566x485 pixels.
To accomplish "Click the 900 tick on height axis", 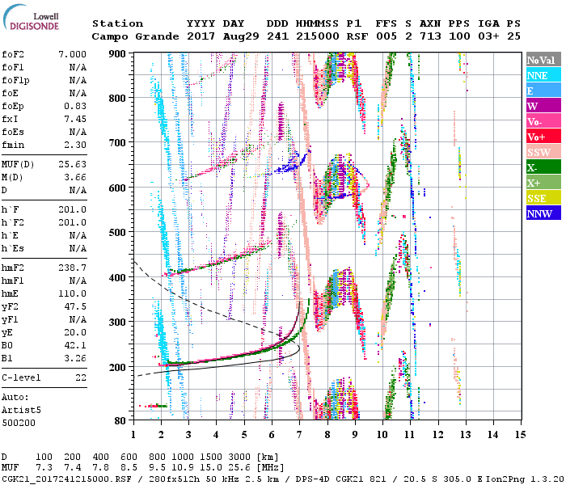I will tap(118, 54).
